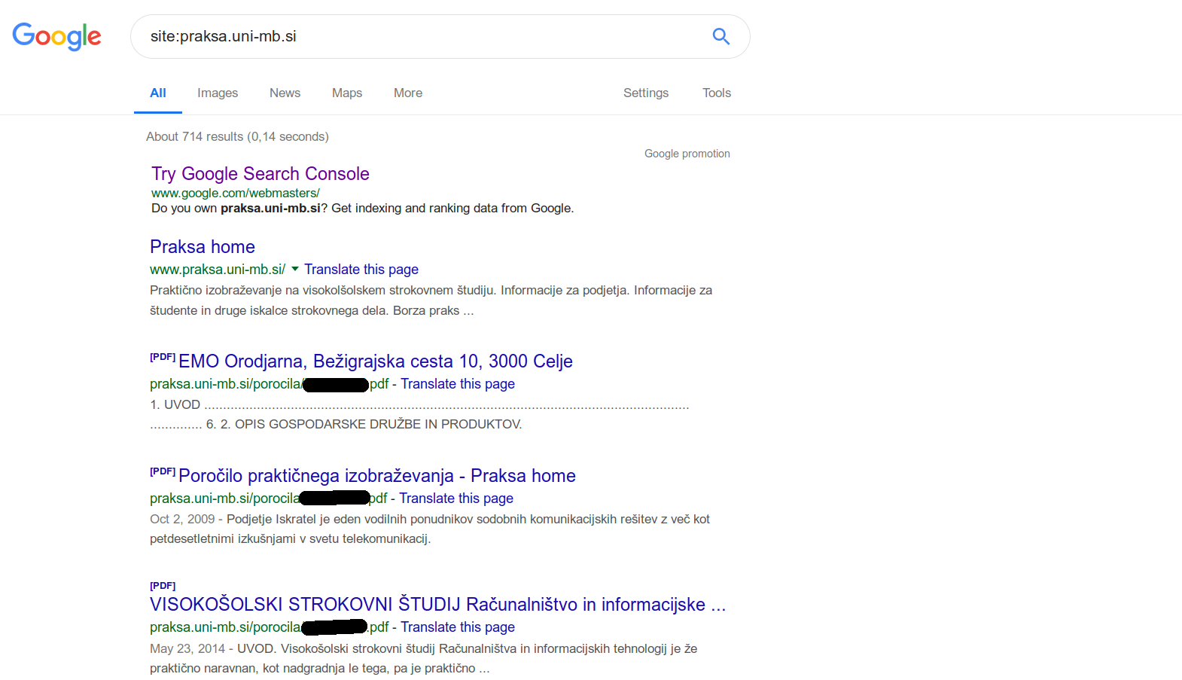Select the All results tab
Image resolution: width=1182 pixels, height=680 pixels.
pyautogui.click(x=158, y=93)
